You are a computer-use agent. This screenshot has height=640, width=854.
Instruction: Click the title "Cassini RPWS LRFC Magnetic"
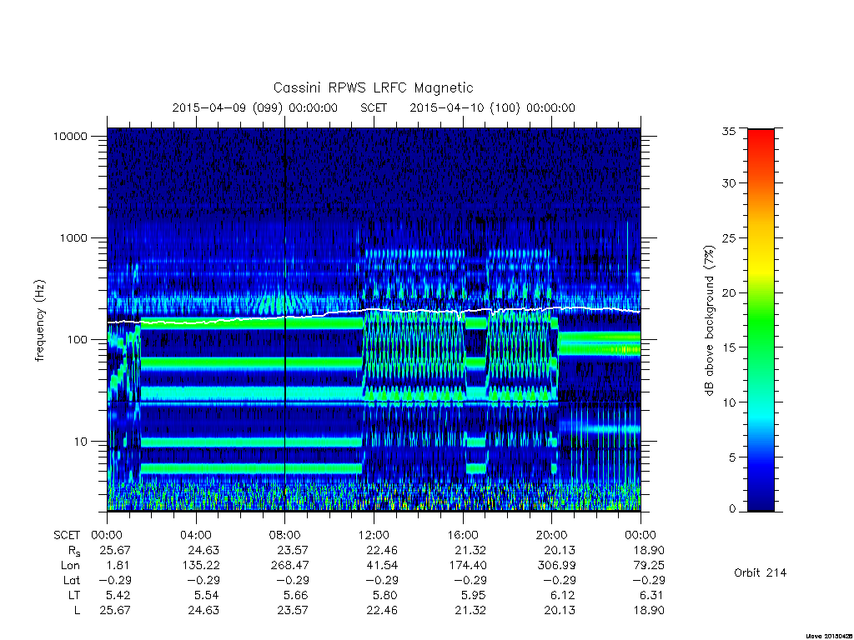point(373,88)
